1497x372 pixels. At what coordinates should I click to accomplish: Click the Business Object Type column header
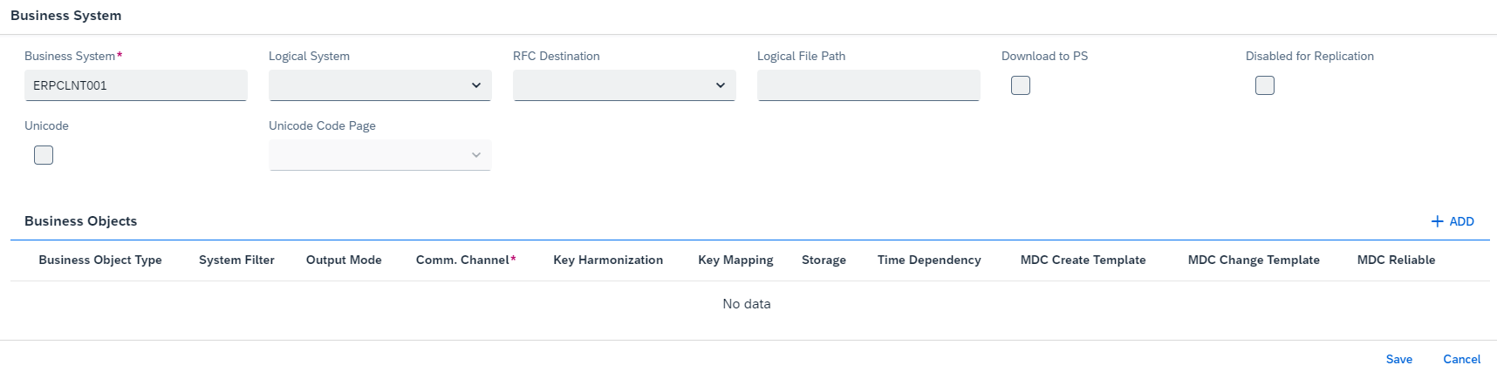100,260
